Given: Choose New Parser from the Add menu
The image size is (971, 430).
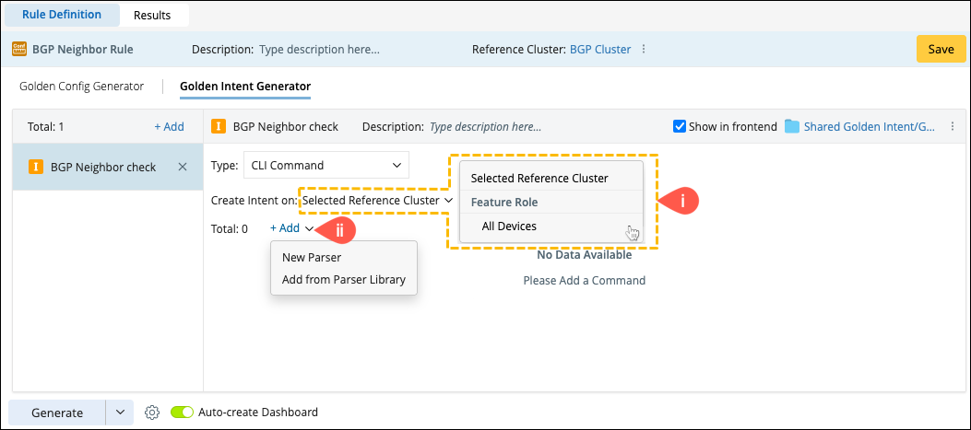Looking at the screenshot, I should [312, 258].
